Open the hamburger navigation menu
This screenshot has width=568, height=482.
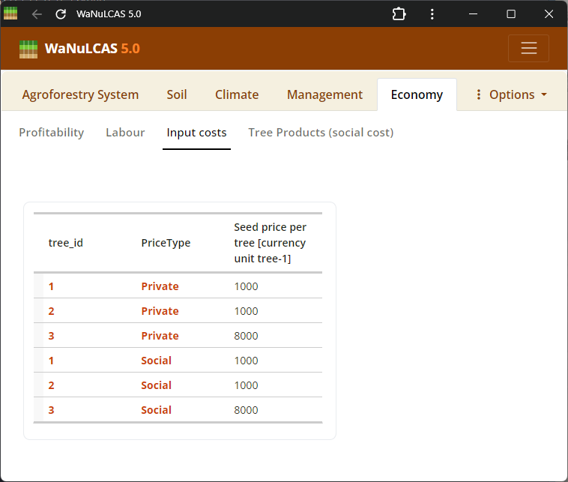tap(528, 49)
